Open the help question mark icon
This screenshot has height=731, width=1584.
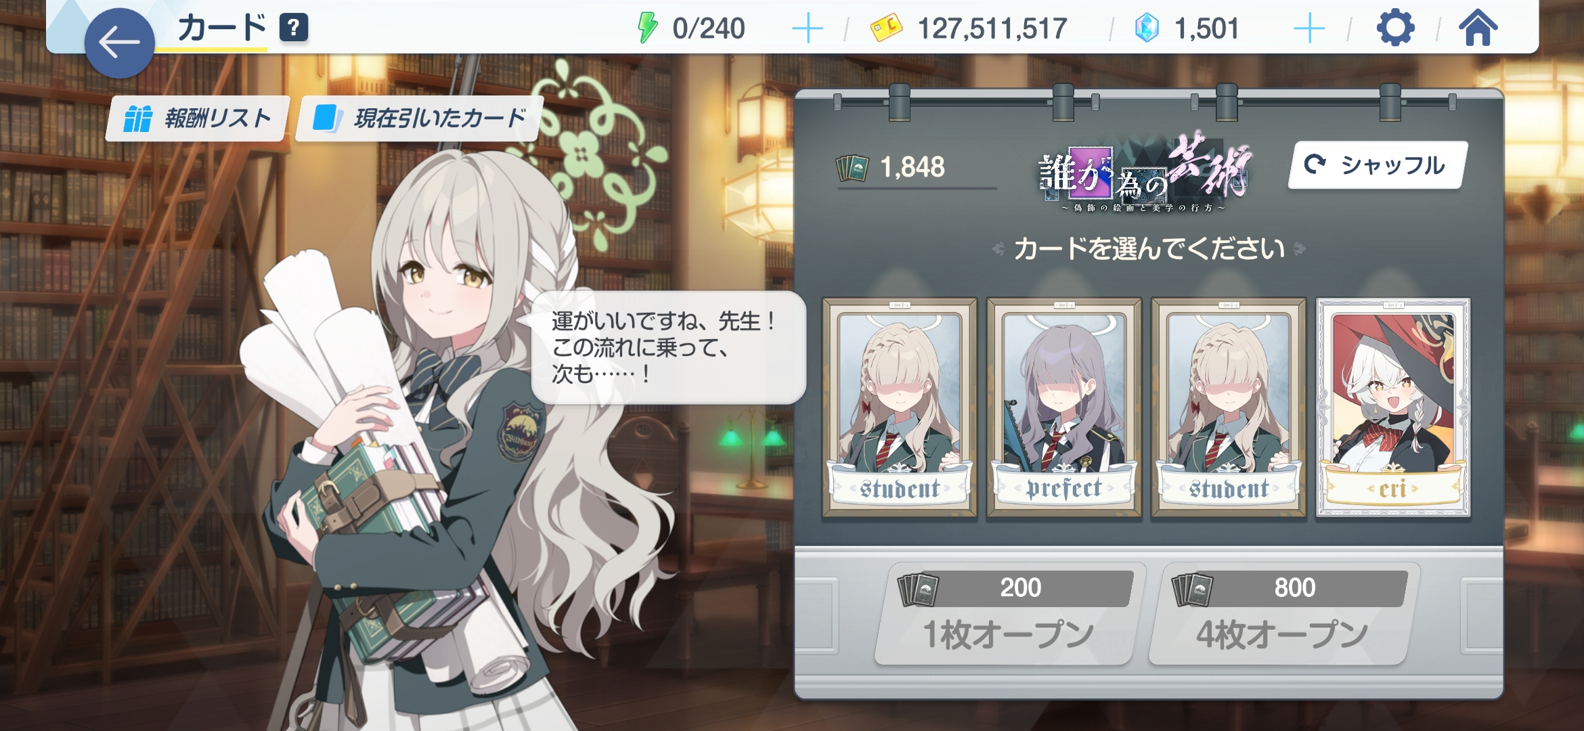pyautogui.click(x=294, y=28)
